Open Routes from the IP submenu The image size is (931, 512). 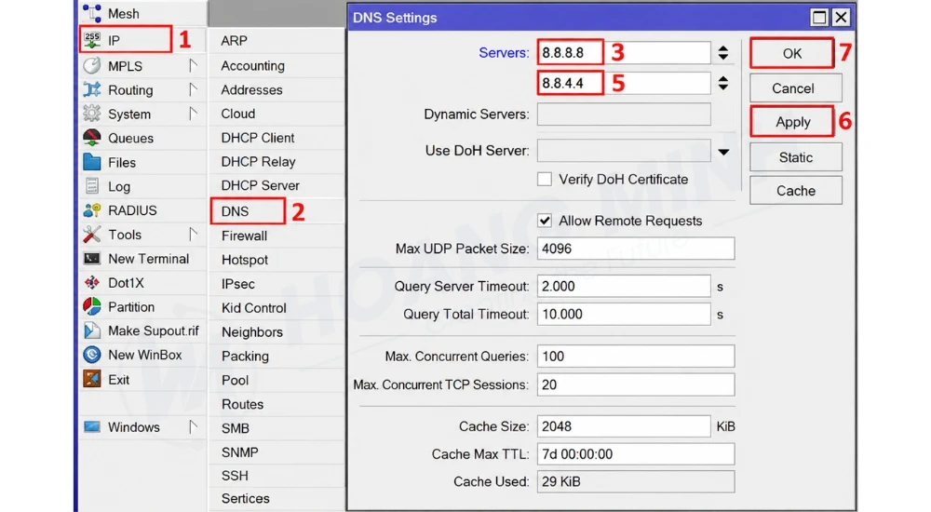pos(242,404)
